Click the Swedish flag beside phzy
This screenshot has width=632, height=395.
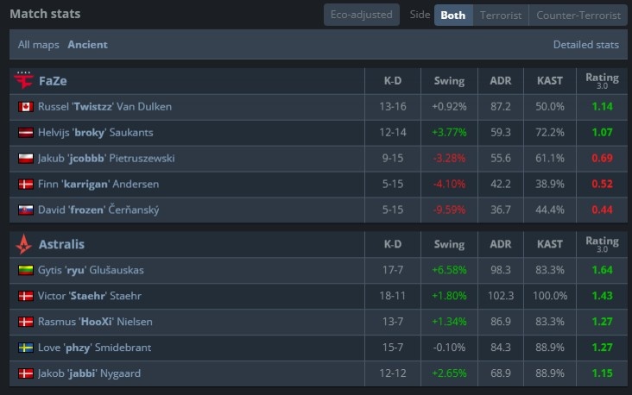click(x=26, y=348)
